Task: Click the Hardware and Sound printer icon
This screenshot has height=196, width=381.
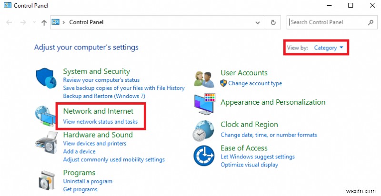Action: coord(47,141)
